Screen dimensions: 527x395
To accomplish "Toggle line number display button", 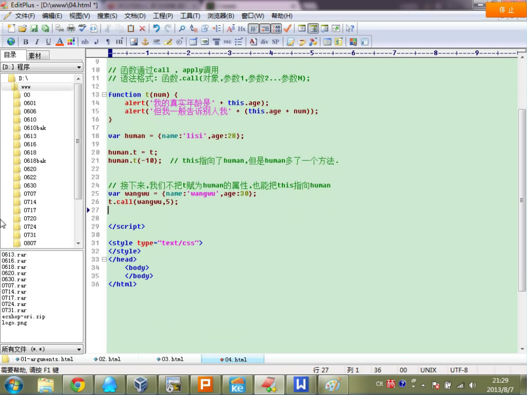I will pos(276,29).
